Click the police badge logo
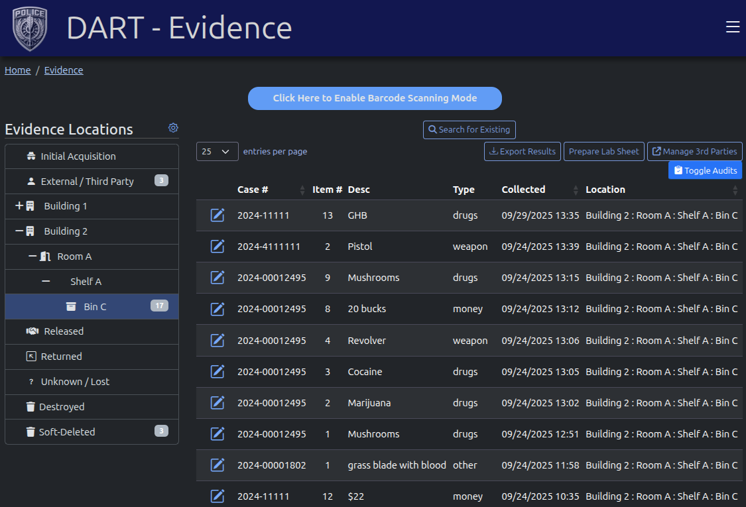 click(x=29, y=28)
